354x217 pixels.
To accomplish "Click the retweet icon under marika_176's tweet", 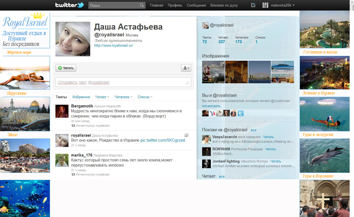I will 73,175.
